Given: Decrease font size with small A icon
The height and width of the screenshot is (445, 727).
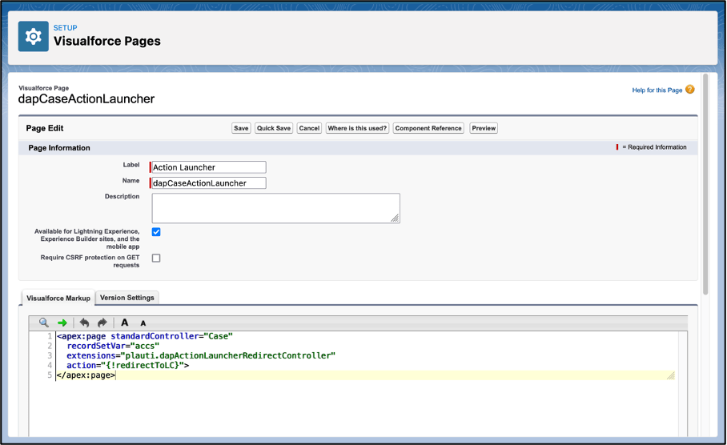Looking at the screenshot, I should (143, 323).
